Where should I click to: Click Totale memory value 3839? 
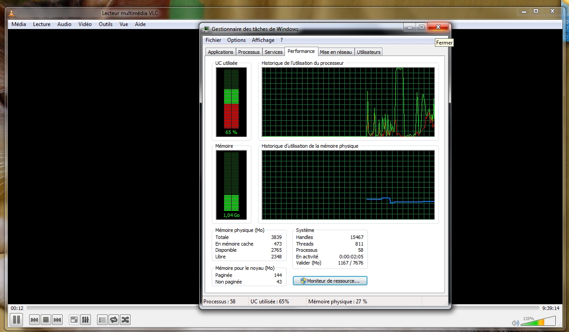click(x=276, y=237)
